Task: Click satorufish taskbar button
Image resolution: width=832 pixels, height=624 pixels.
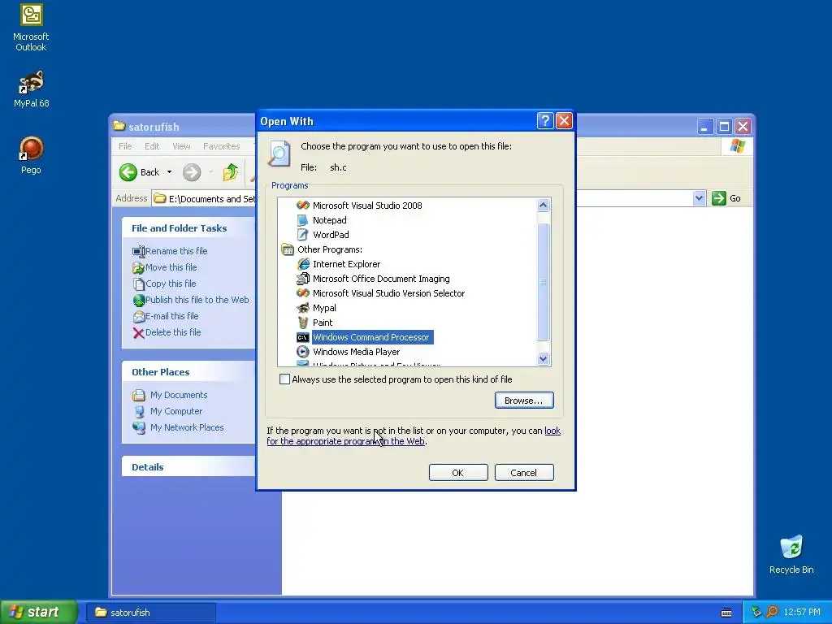Action: 152,613
